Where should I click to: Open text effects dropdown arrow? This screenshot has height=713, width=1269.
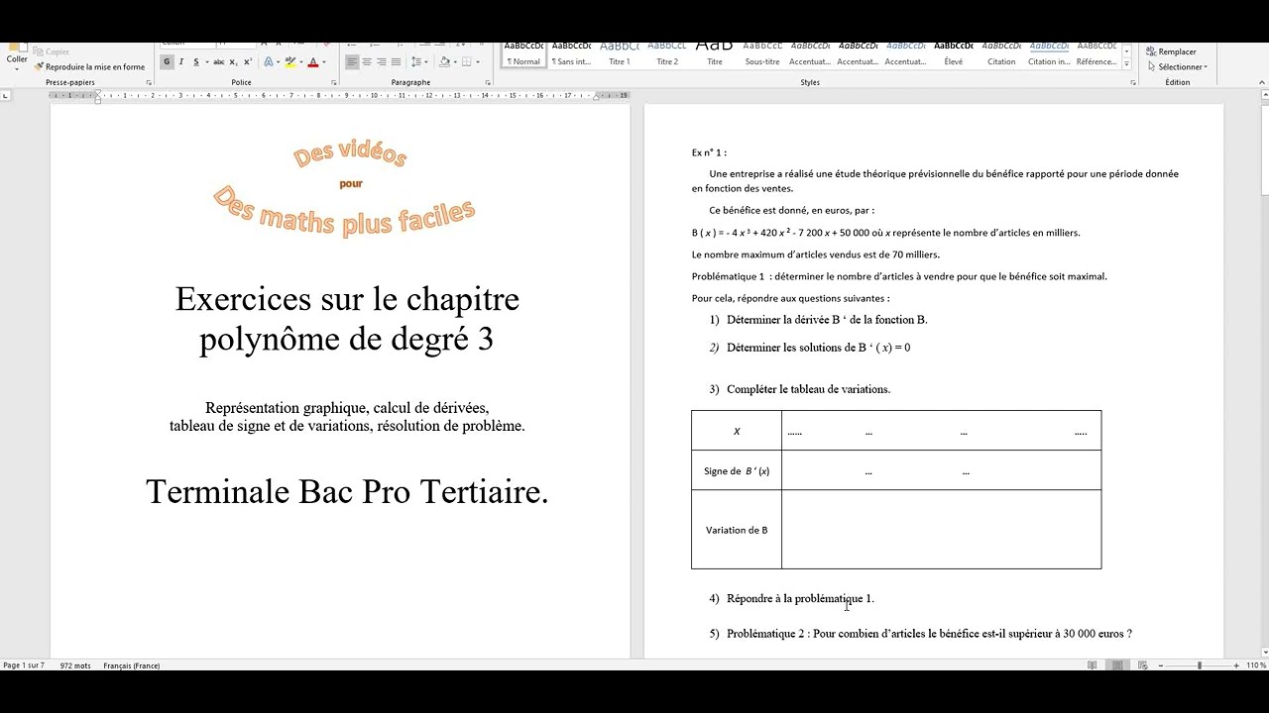(x=279, y=61)
